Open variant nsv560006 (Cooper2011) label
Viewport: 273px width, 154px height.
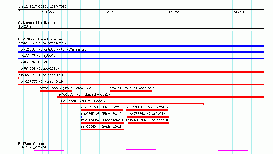pyautogui.click(x=39, y=69)
